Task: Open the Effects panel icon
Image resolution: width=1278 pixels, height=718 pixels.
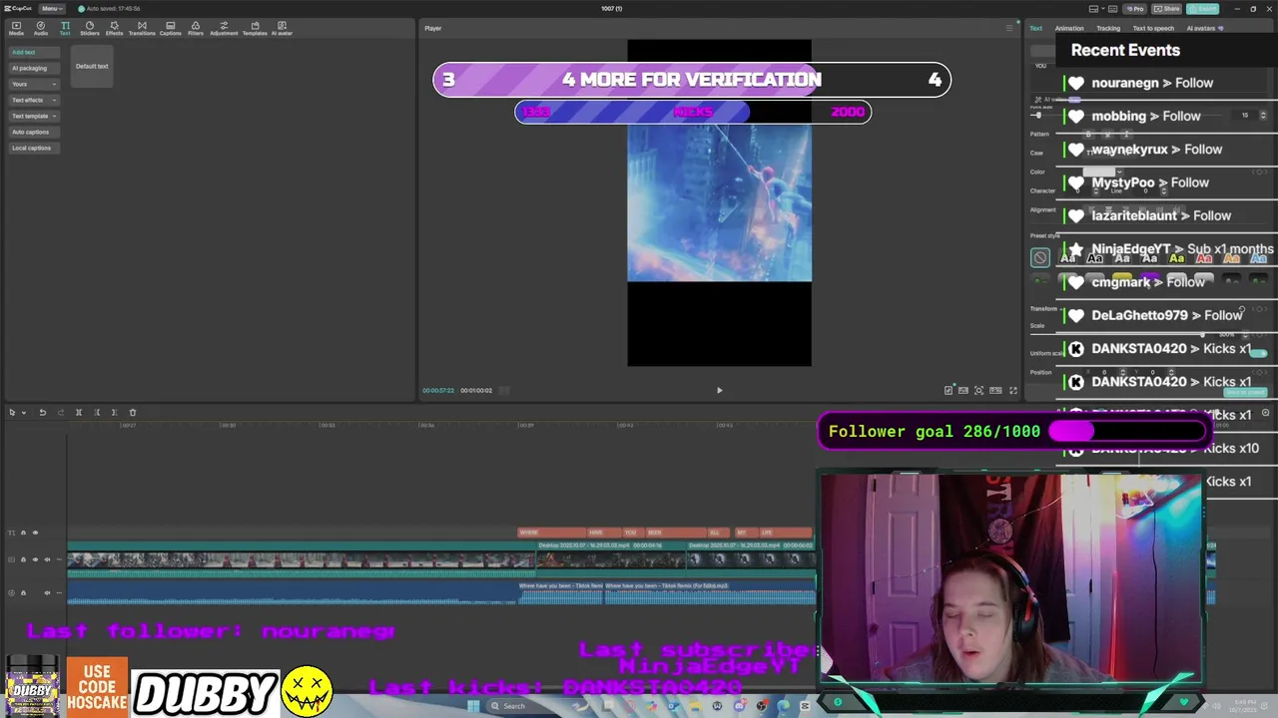Action: tap(114, 28)
